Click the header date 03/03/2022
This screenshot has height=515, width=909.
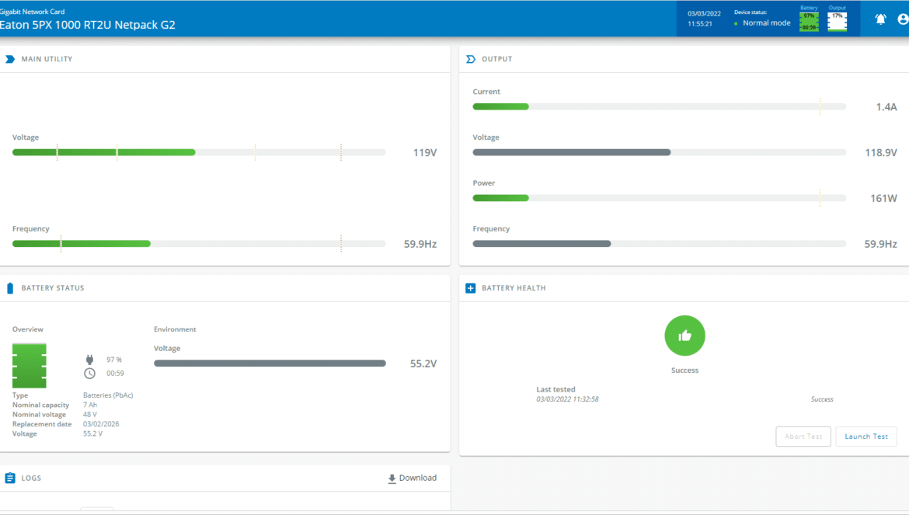pos(705,13)
